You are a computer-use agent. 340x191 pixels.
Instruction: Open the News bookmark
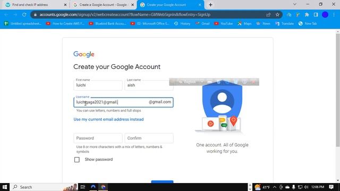pyautogui.click(x=263, y=23)
